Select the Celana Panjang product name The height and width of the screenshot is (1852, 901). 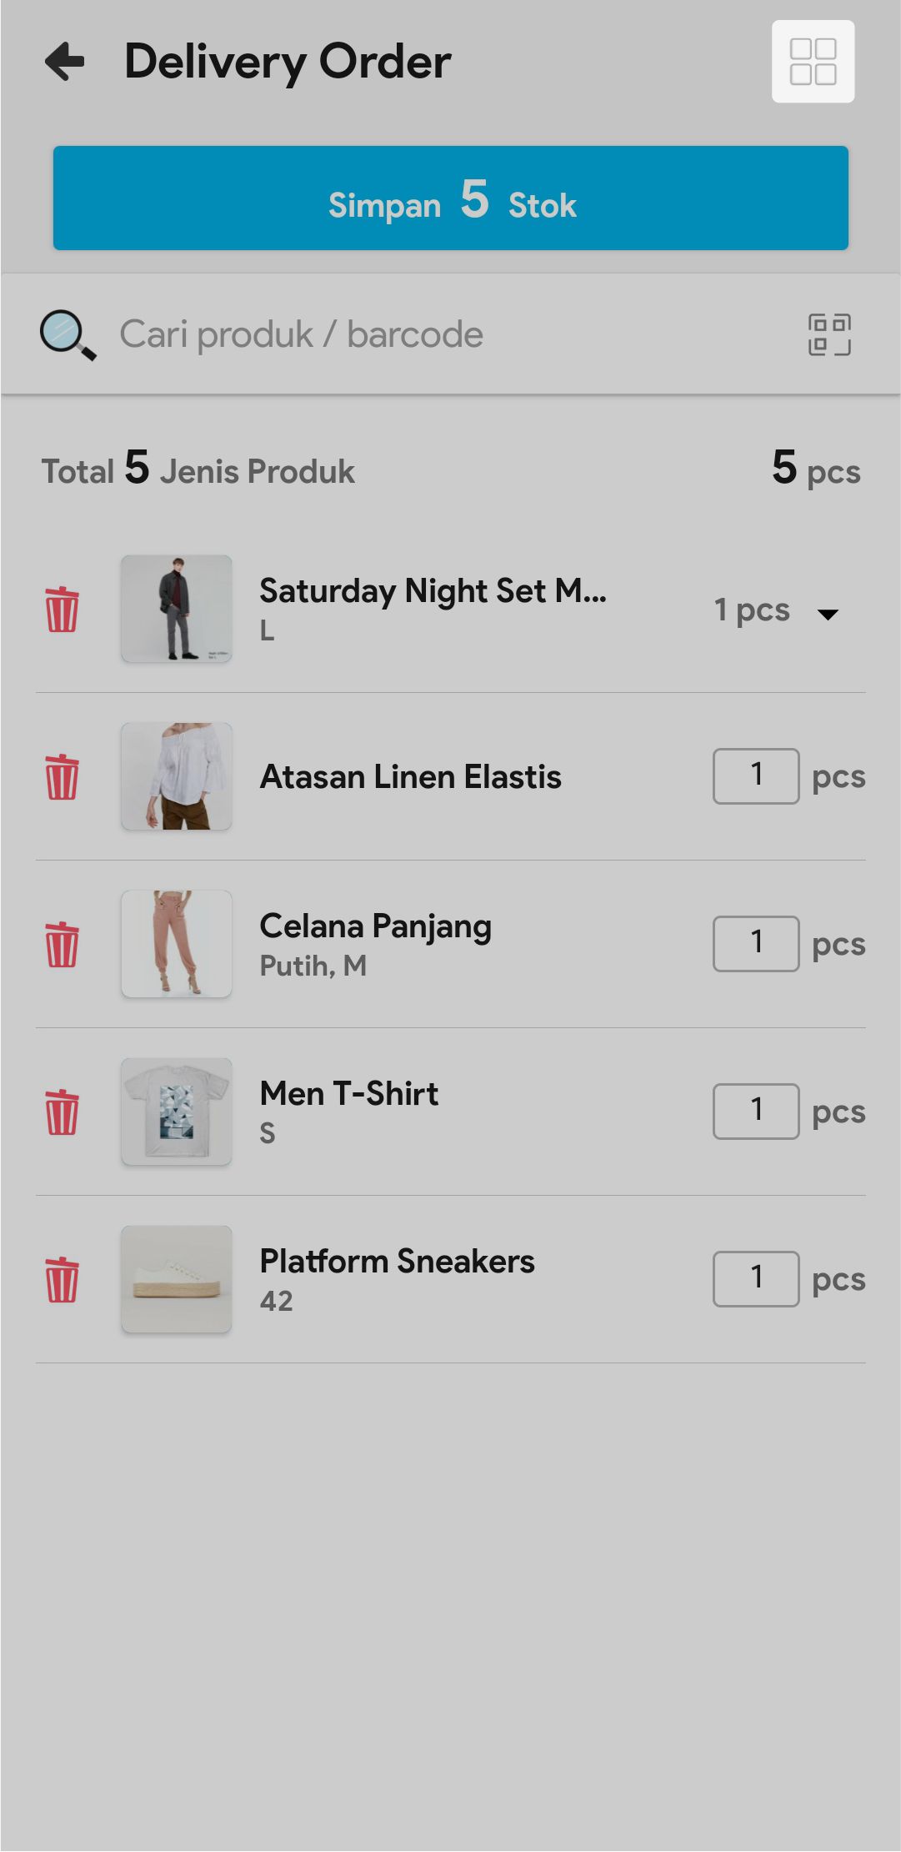(x=375, y=926)
